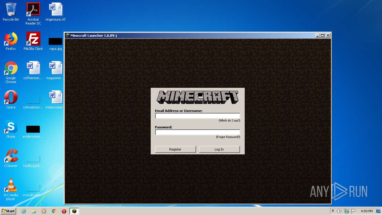Click the Register button
The height and width of the screenshot is (215, 382).
pos(175,149)
